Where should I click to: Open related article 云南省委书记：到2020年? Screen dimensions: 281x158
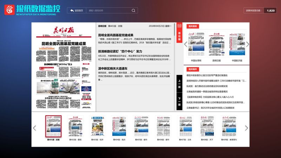[210, 108]
